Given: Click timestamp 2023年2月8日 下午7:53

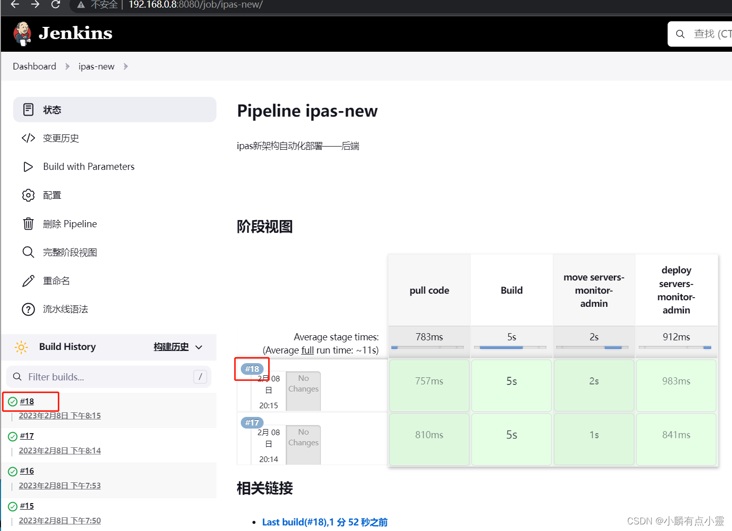Looking at the screenshot, I should pos(60,486).
